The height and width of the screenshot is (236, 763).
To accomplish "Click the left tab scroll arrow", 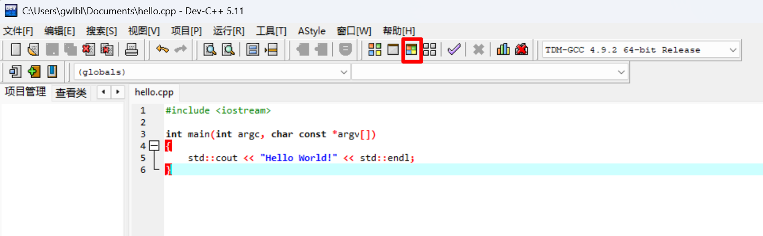I will (x=104, y=92).
